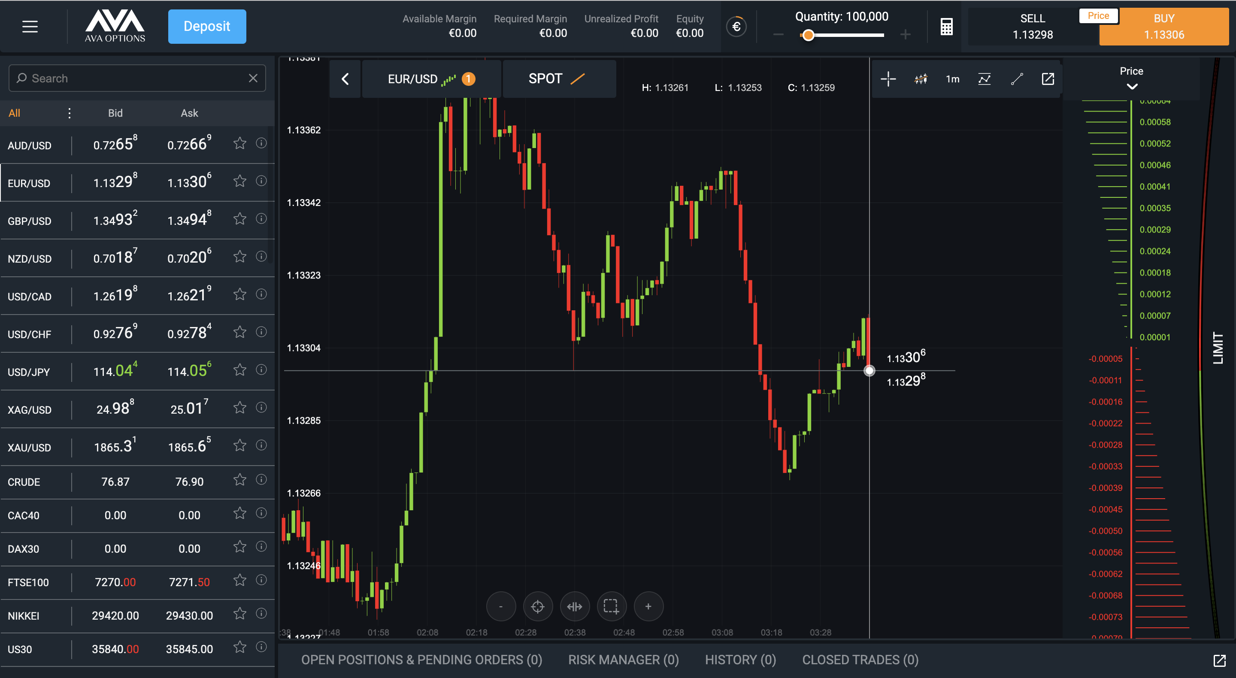Image resolution: width=1236 pixels, height=678 pixels.
Task: Favorite USD/CAD with its star
Action: coord(240,294)
